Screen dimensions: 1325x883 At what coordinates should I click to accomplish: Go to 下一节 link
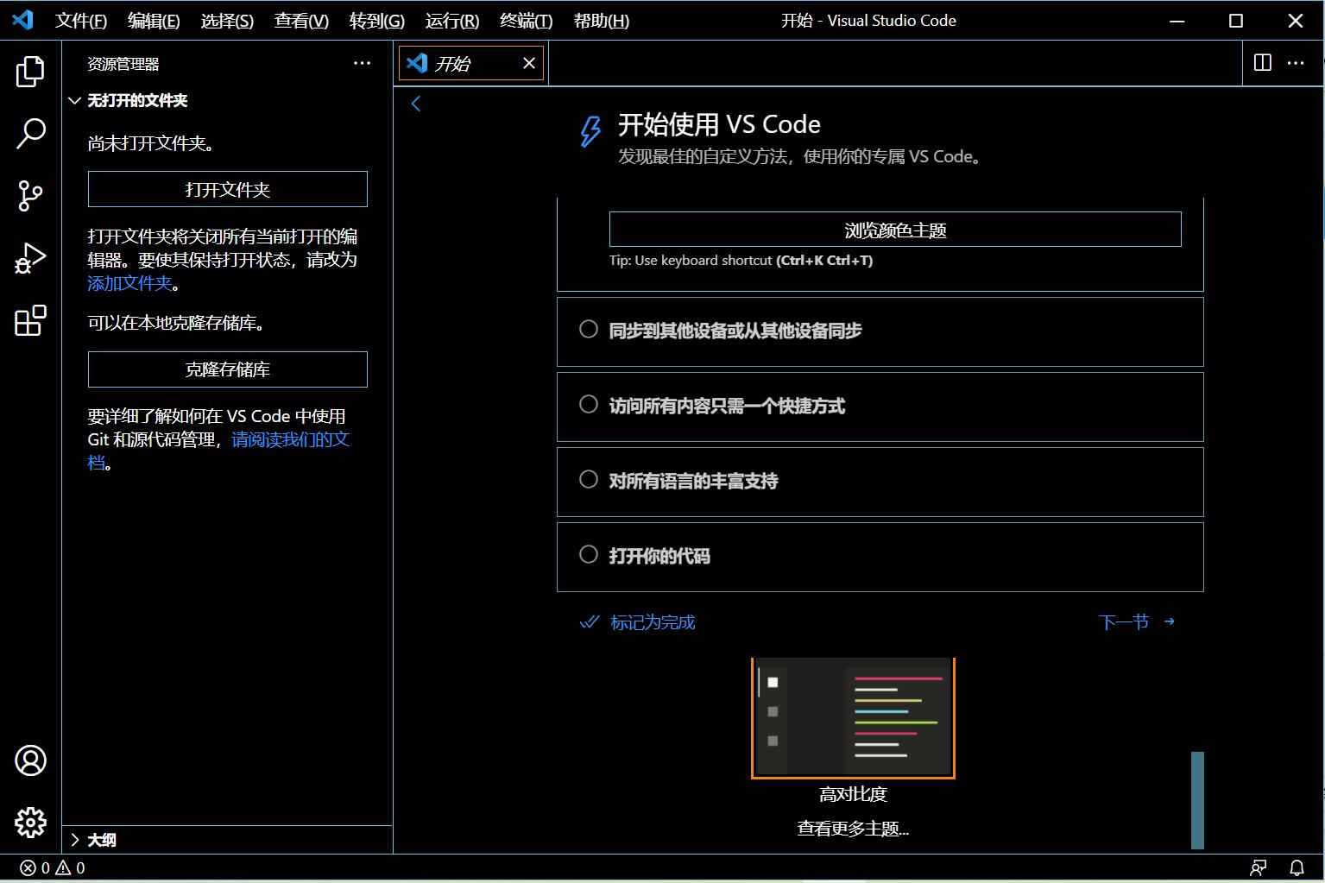click(x=1137, y=622)
